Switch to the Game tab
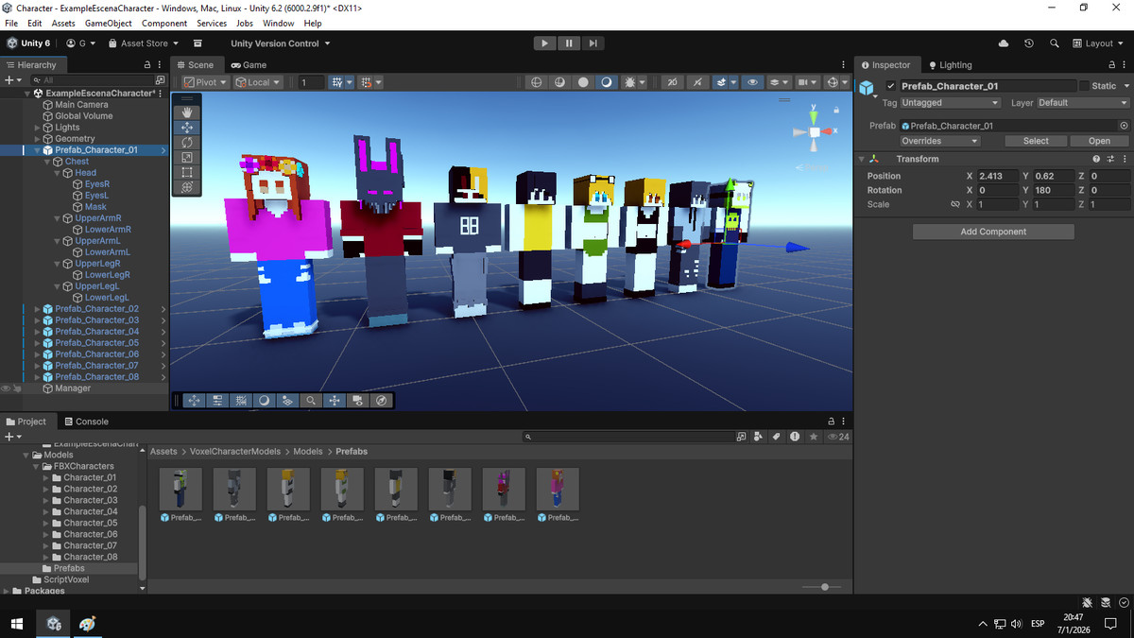The width and height of the screenshot is (1134, 638). tap(249, 64)
